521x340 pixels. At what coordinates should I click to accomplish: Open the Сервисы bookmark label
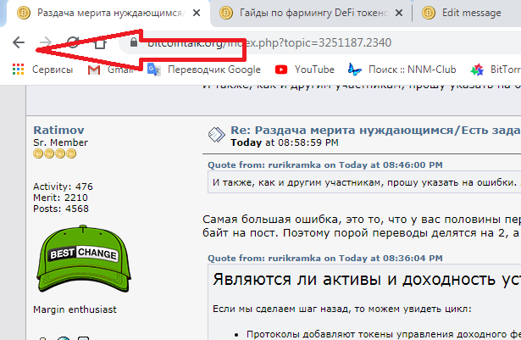point(53,70)
